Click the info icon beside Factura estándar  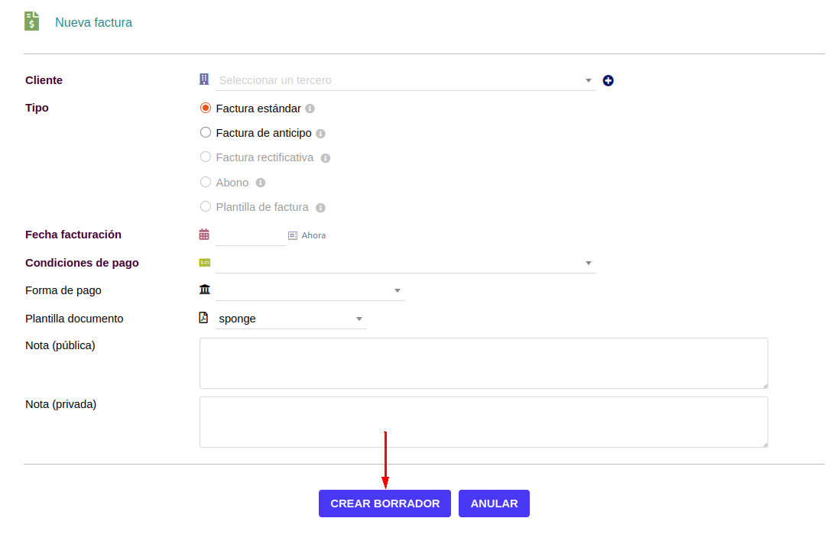coord(309,108)
